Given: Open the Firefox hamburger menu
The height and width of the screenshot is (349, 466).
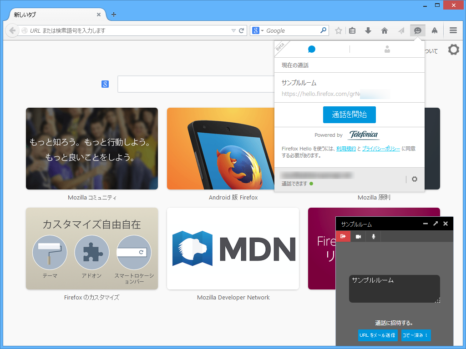Looking at the screenshot, I should [453, 30].
